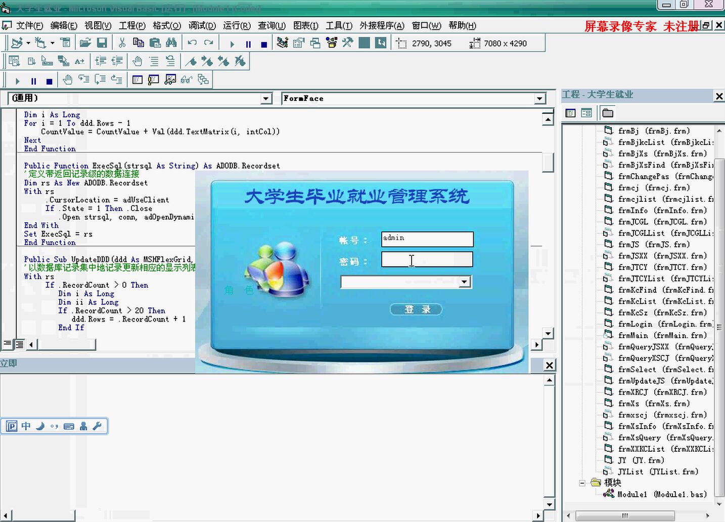This screenshot has width=725, height=522.
Task: Click the Cut scissors icon
Action: 122,43
